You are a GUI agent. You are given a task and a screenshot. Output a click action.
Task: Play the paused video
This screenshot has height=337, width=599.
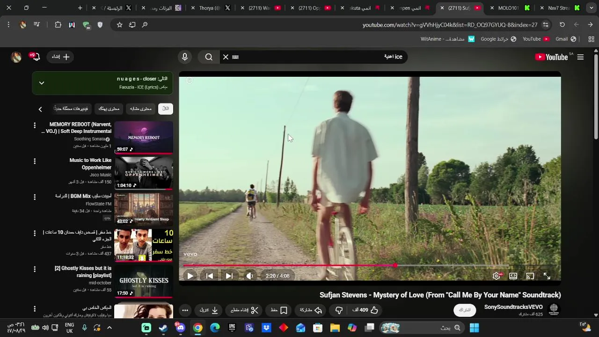[x=190, y=276]
